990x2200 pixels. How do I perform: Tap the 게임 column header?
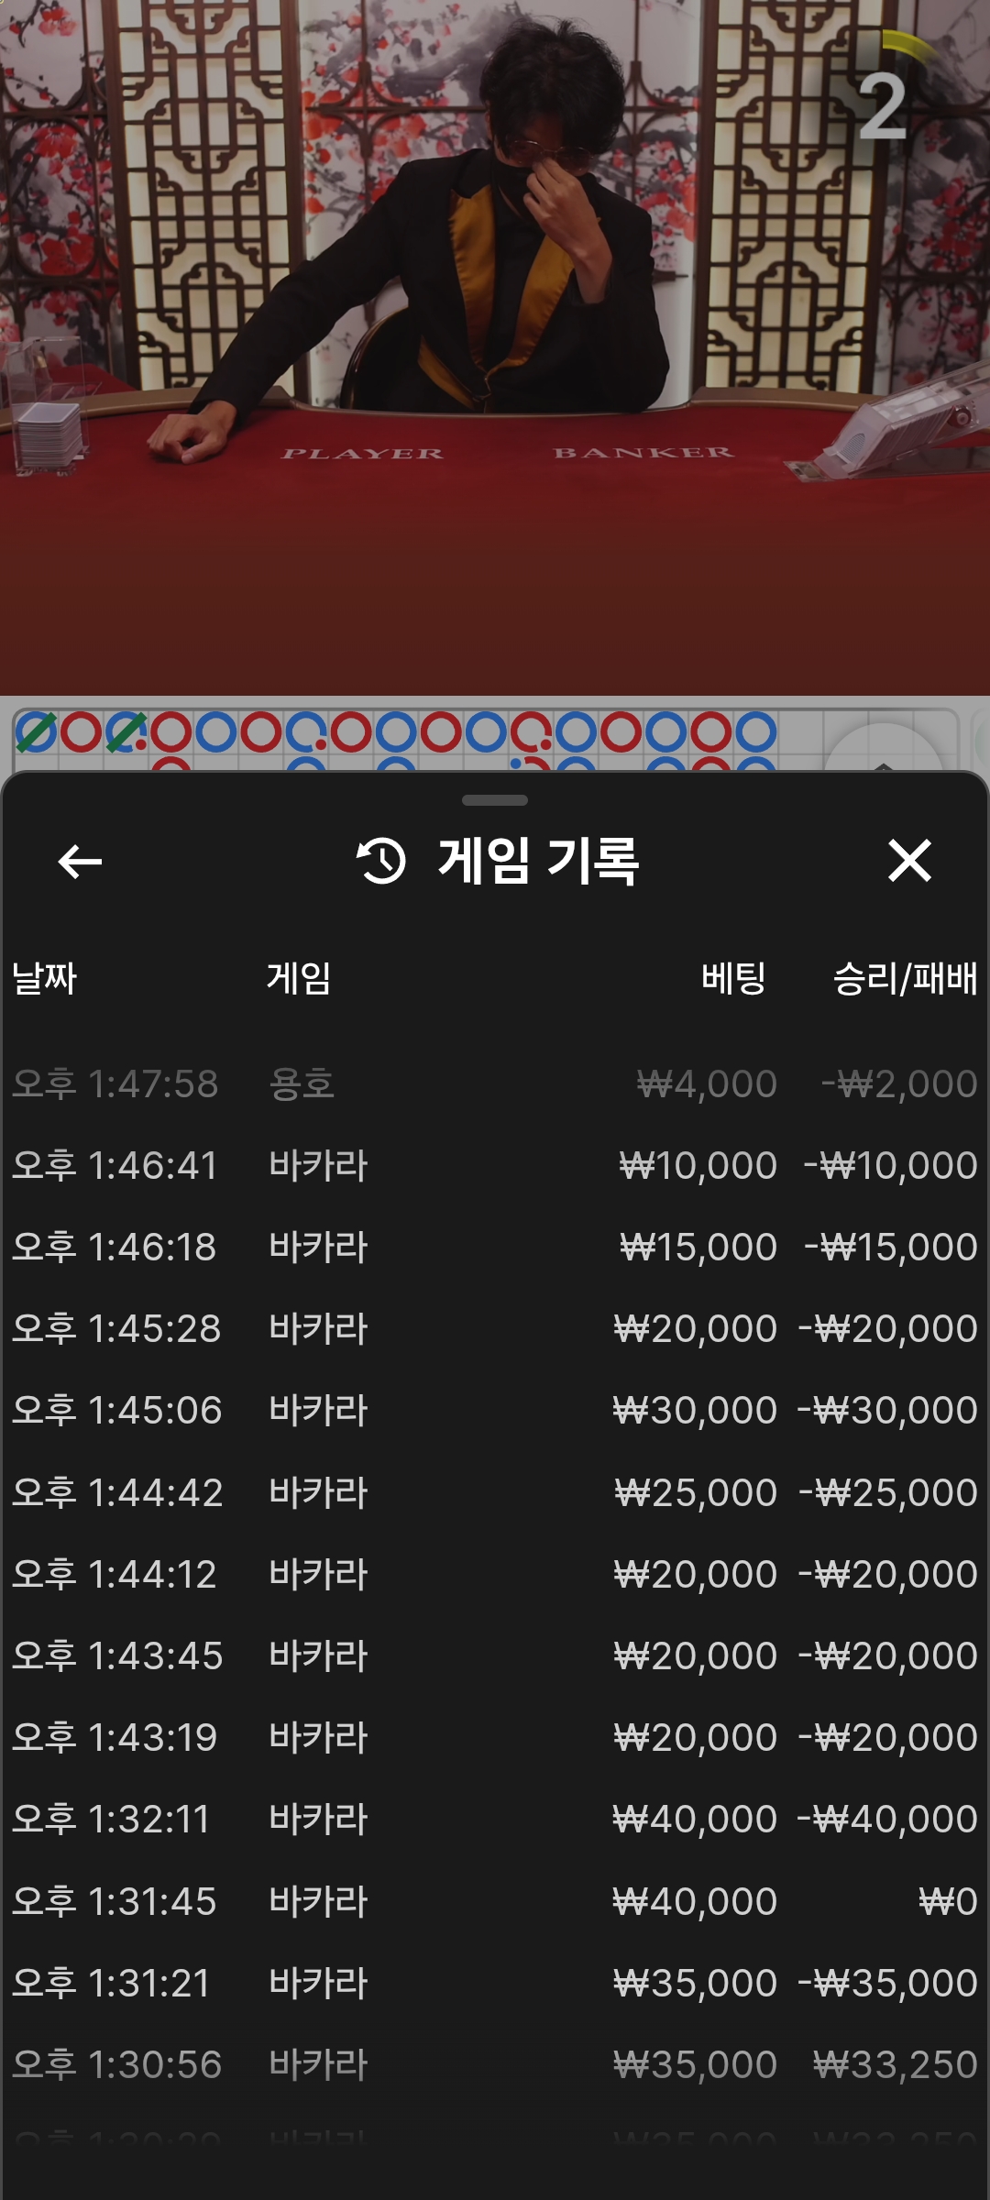click(x=299, y=978)
